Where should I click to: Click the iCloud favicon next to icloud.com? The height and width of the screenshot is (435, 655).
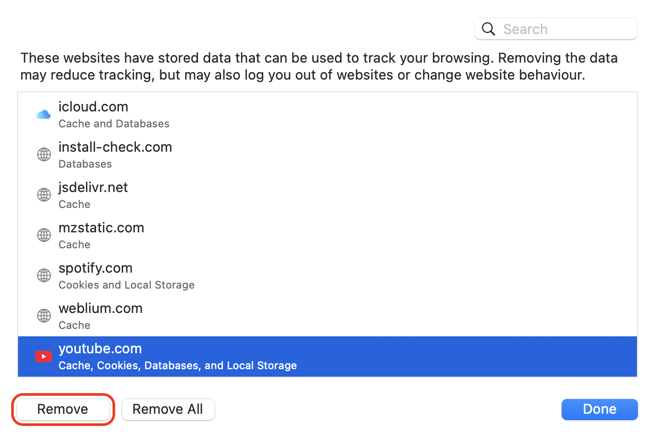coord(44,114)
